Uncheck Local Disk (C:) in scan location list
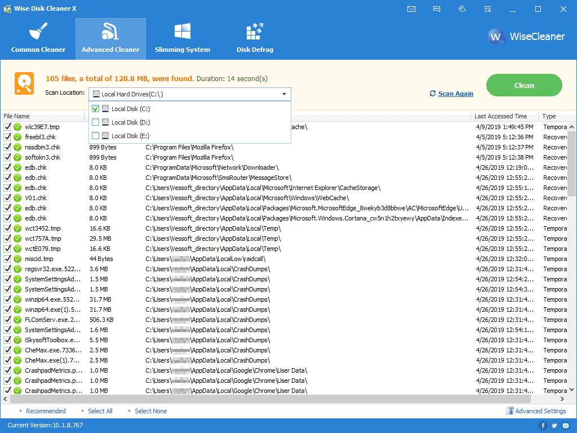The height and width of the screenshot is (433, 577). (95, 109)
